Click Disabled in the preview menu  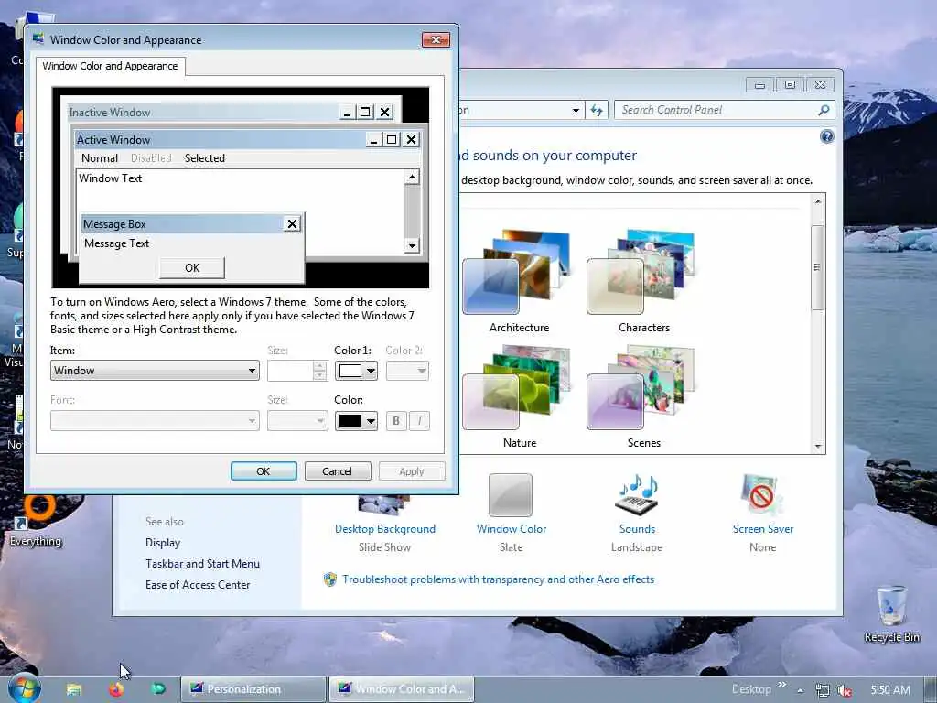tap(151, 157)
